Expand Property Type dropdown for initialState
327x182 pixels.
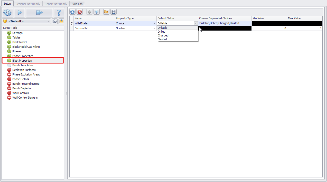click(x=154, y=23)
